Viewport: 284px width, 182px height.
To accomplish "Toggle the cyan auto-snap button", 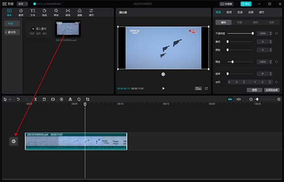I will (230, 99).
